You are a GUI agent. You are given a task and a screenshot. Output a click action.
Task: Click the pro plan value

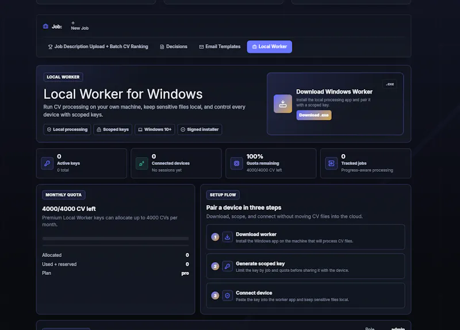coord(185,274)
